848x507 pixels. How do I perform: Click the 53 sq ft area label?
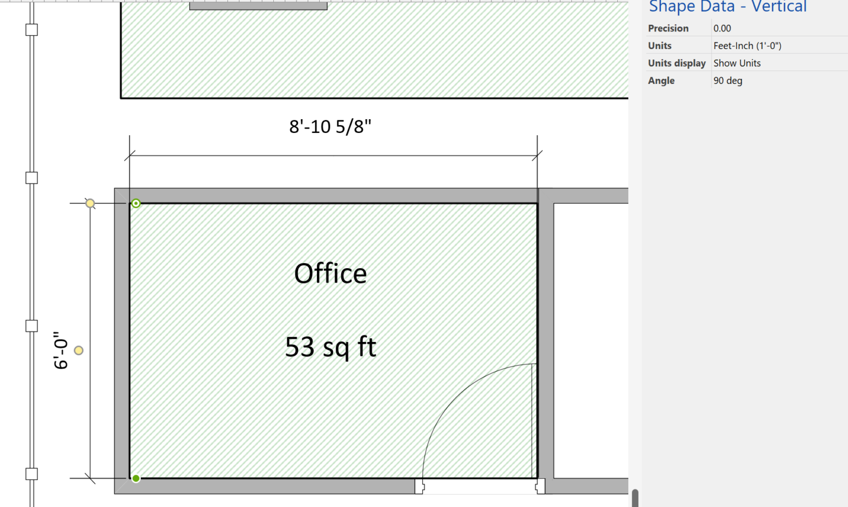coord(330,346)
